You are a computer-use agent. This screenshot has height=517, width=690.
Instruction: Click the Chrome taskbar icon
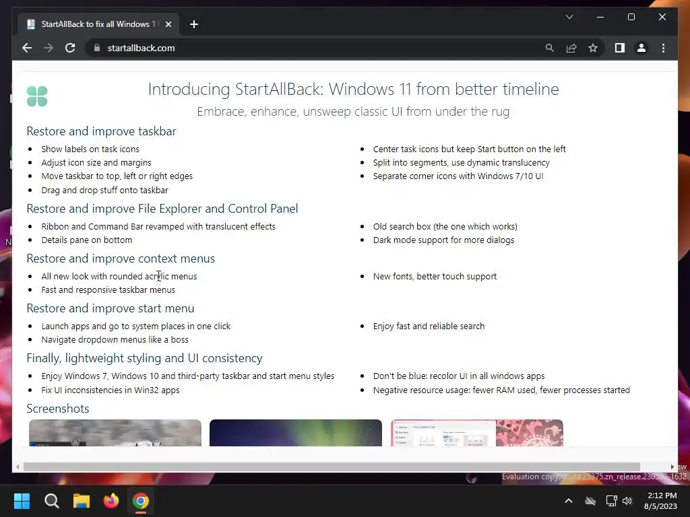[x=141, y=501]
